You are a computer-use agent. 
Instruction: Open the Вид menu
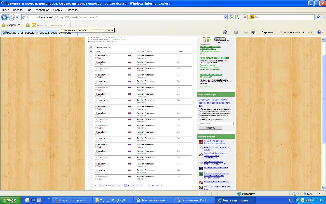point(29,10)
